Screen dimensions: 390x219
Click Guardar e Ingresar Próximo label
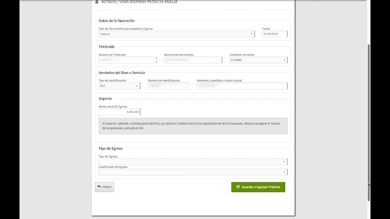261,187
